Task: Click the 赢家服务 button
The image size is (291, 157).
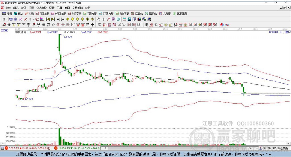Action: click(180, 14)
